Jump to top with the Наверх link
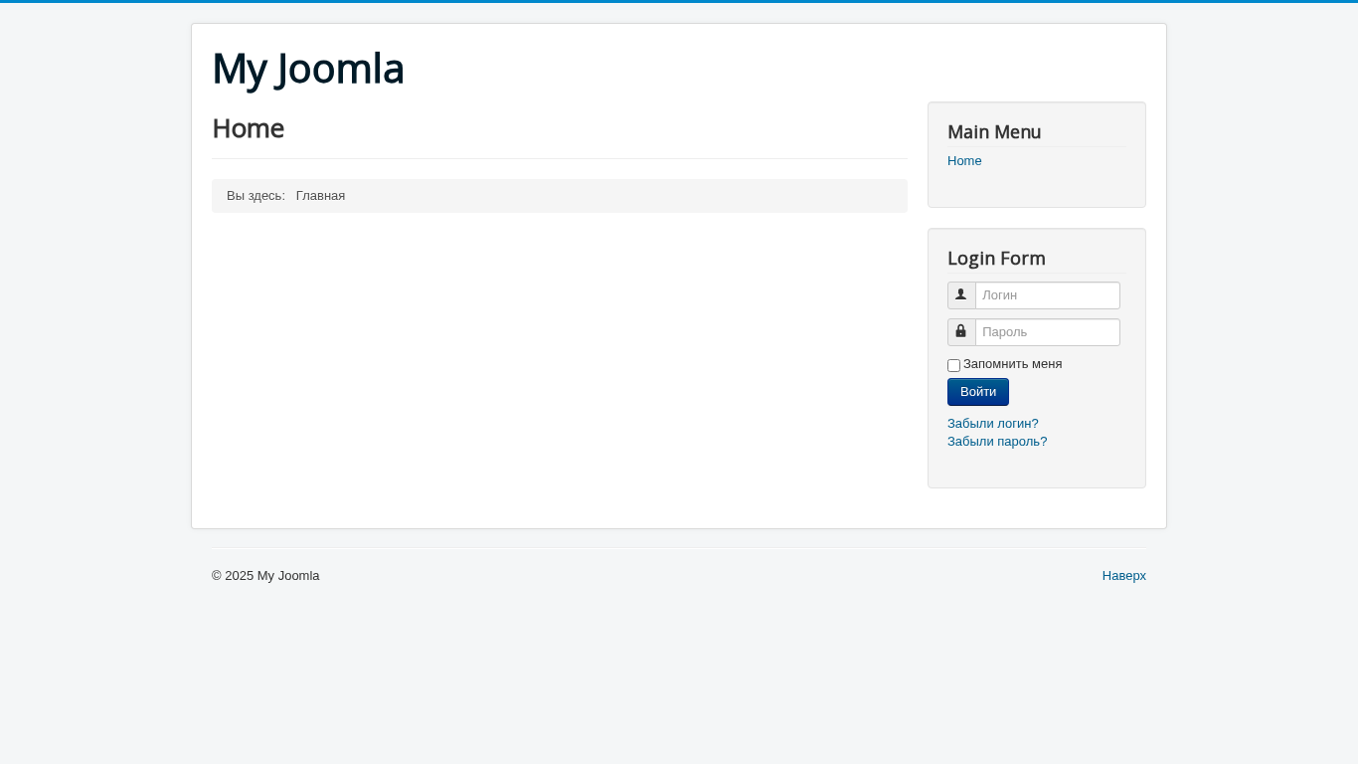Image resolution: width=1358 pixels, height=764 pixels. pos(1123,576)
